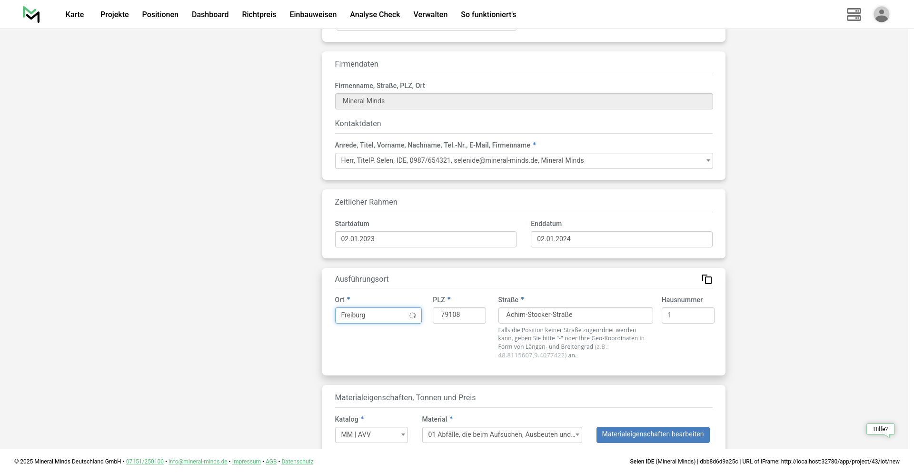The image size is (914, 473).
Task: Open the user profile avatar
Action: pos(881,14)
